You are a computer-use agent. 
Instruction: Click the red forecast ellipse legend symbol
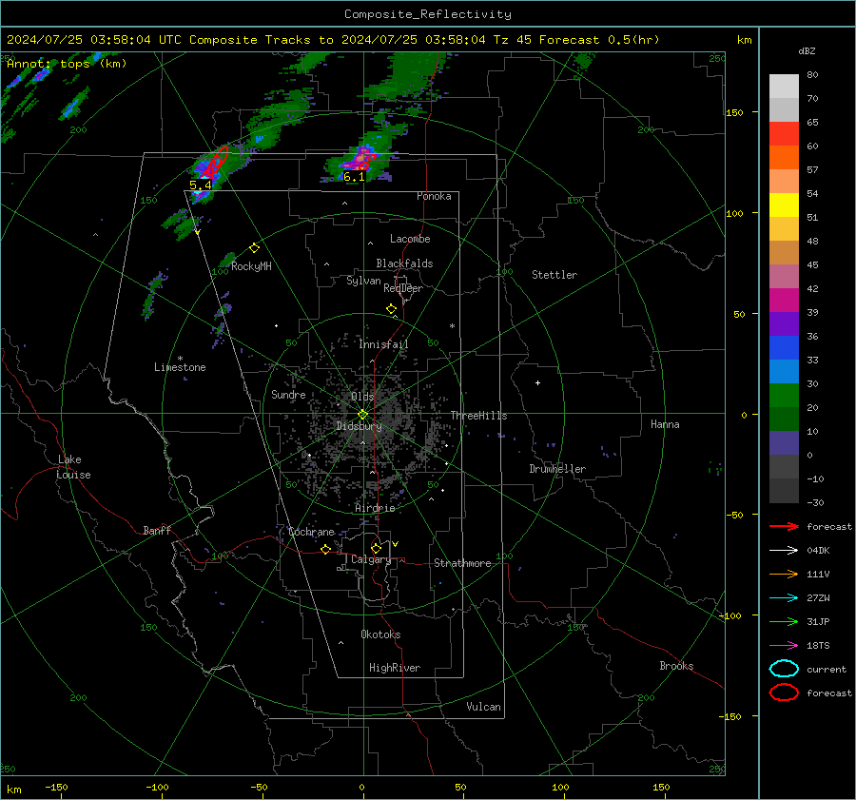pyautogui.click(x=784, y=693)
